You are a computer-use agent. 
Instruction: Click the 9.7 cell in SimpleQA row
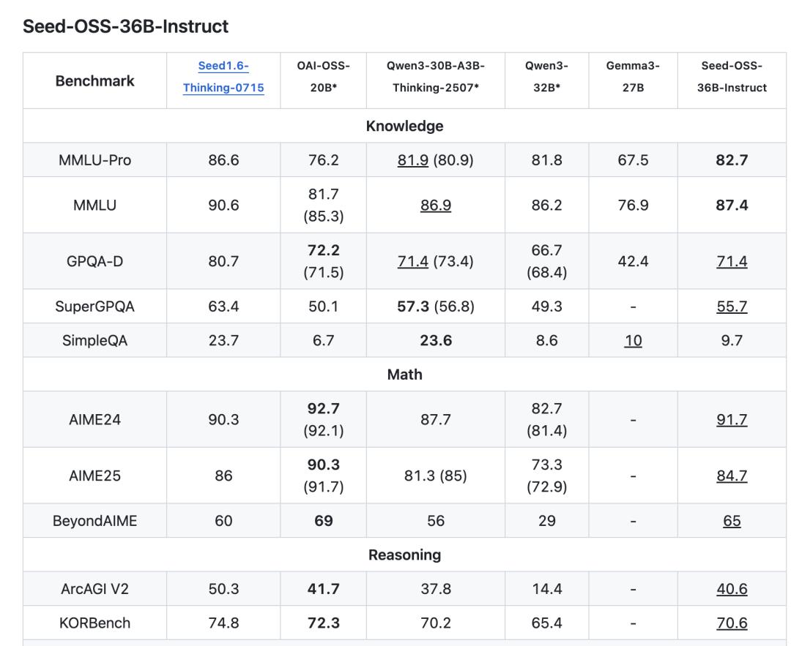[732, 341]
